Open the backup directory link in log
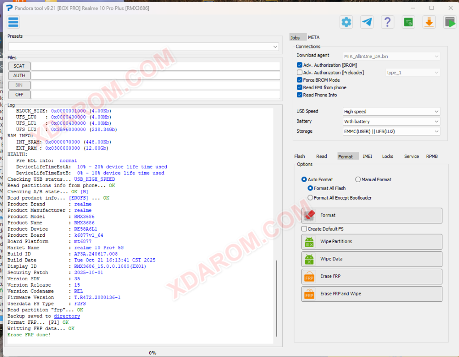 (67, 316)
